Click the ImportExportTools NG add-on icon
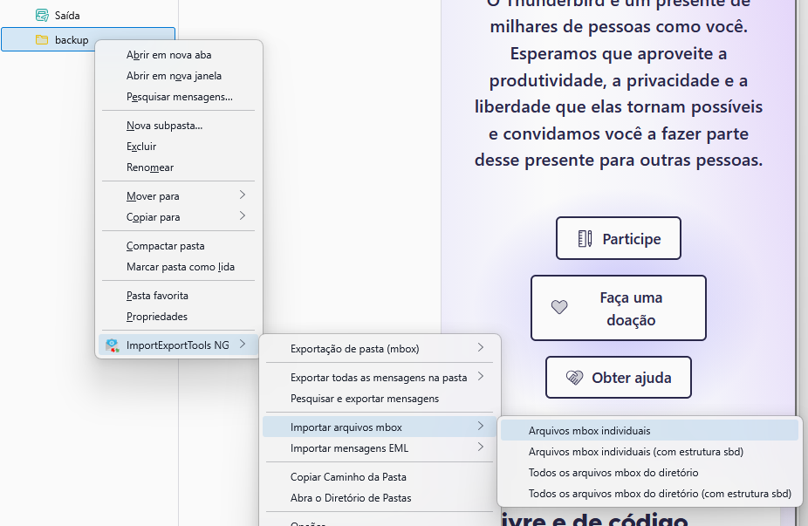Viewport: 808px width, 526px height. (113, 345)
